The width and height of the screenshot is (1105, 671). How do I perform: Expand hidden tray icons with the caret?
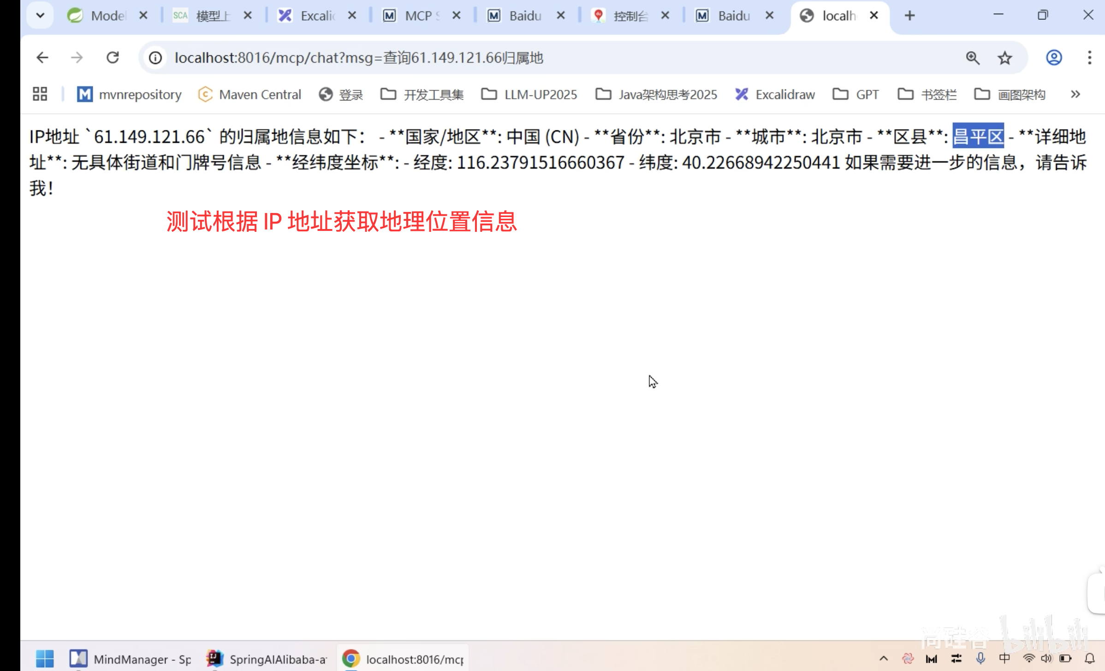883,658
